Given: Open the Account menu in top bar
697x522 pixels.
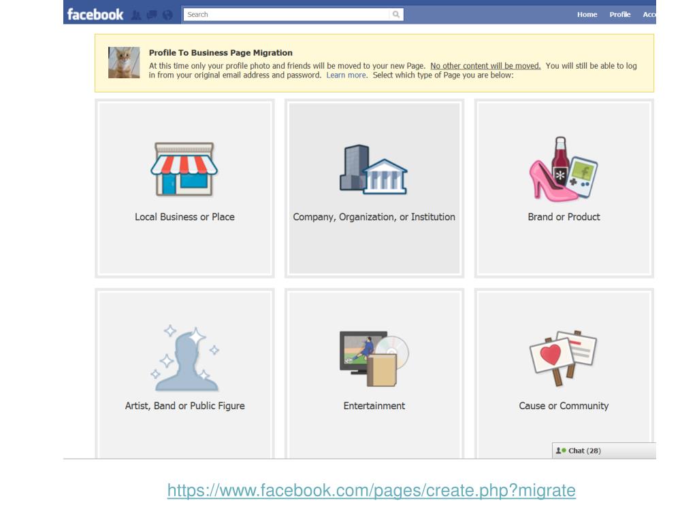Looking at the screenshot, I should (649, 15).
